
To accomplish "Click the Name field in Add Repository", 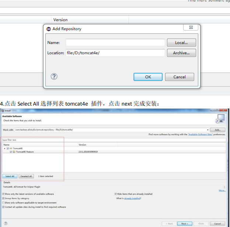I will [x=115, y=43].
